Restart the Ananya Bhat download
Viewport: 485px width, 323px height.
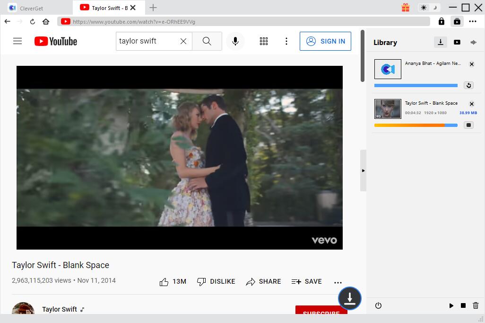click(x=468, y=85)
